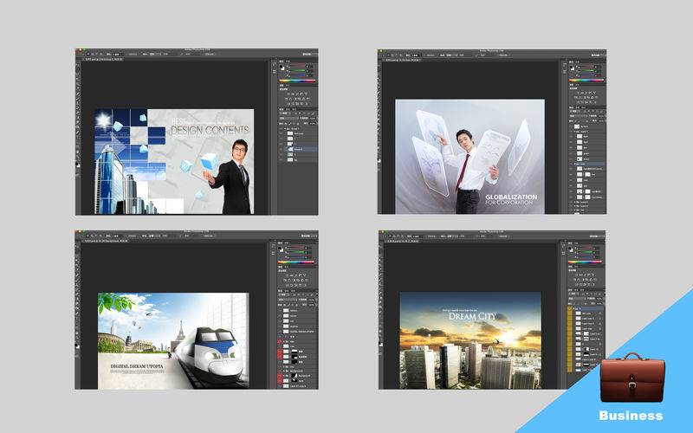The image size is (693, 433).
Task: Pick from color spectrum ramp in Dream City window
Action: click(x=585, y=262)
